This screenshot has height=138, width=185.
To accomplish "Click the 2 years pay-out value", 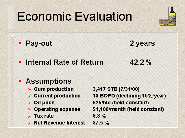I will [x=142, y=43].
